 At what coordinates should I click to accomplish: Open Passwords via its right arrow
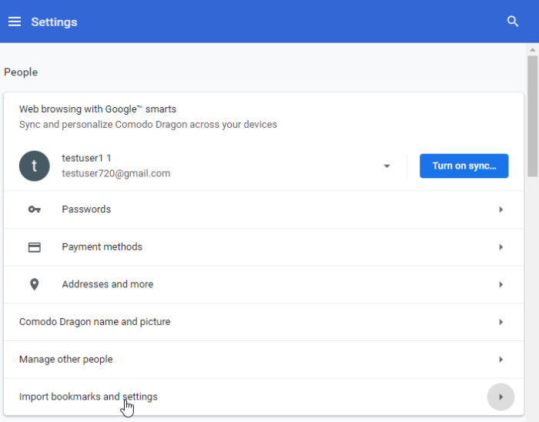500,209
